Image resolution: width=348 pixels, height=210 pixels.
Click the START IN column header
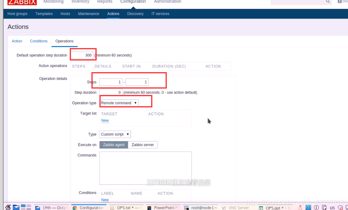131,66
